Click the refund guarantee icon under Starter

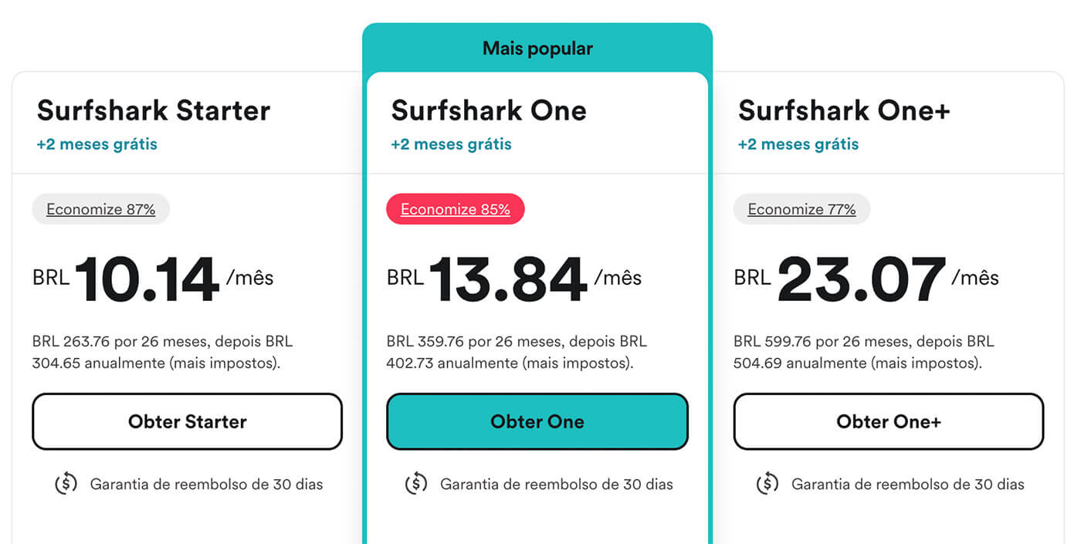click(x=66, y=485)
